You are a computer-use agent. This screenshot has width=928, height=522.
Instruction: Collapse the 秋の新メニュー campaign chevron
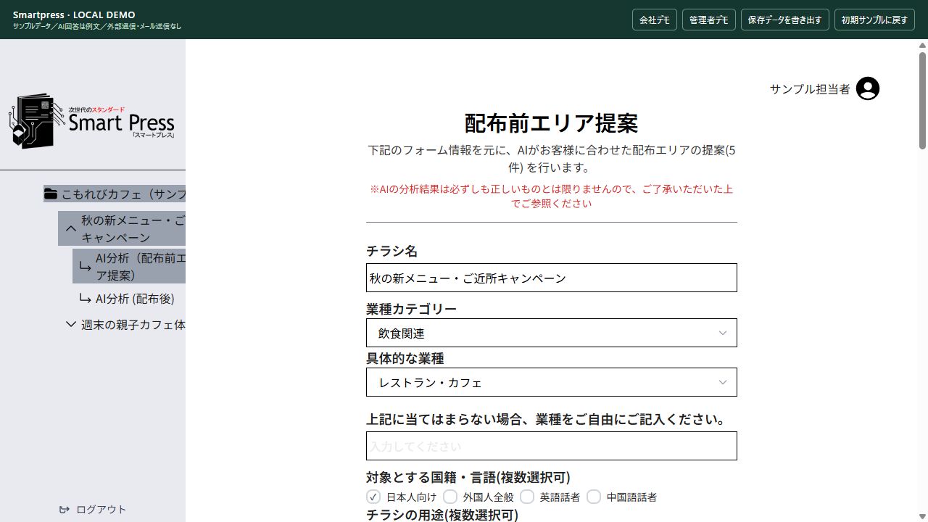tap(71, 229)
